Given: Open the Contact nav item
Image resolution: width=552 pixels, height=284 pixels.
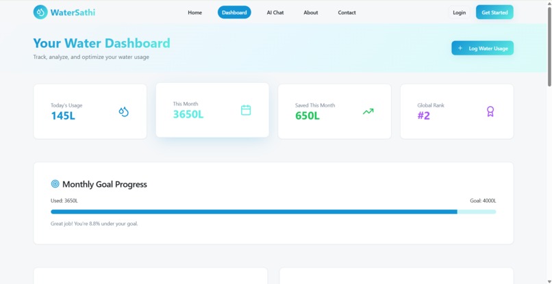Looking at the screenshot, I should tap(347, 12).
